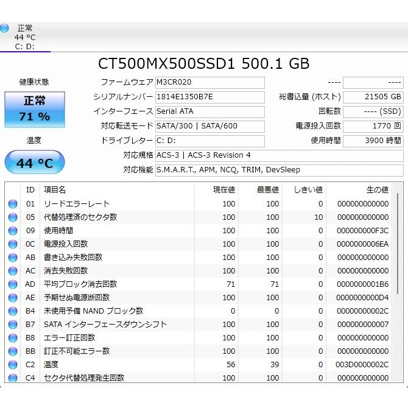Select the セクタ代替処理発生回数 attribute row
Image resolution: width=408 pixels, height=408 pixels.
click(199, 378)
